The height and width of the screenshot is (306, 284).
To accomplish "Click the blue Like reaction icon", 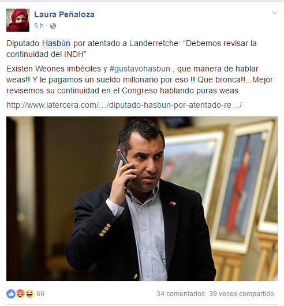I will pos(11,294).
